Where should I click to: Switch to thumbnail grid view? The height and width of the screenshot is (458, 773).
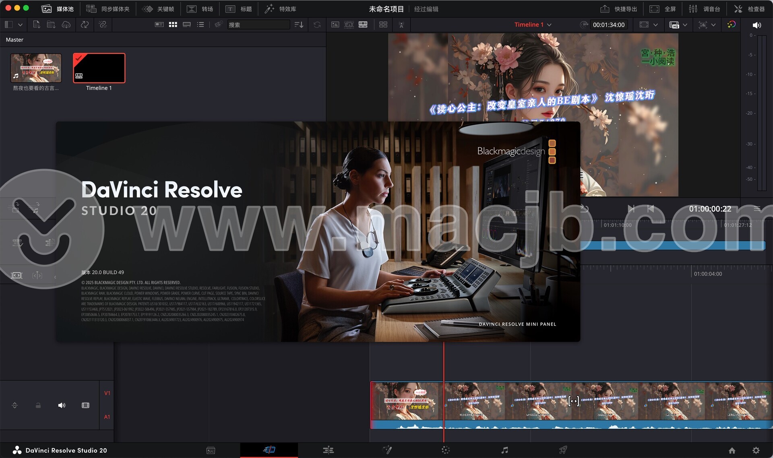pyautogui.click(x=173, y=25)
